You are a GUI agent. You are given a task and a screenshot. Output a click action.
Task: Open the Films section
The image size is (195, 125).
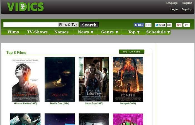point(13,32)
